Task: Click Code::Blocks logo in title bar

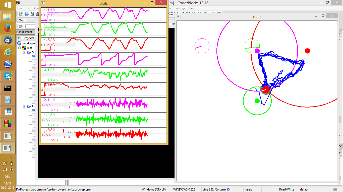Action: (18, 3)
